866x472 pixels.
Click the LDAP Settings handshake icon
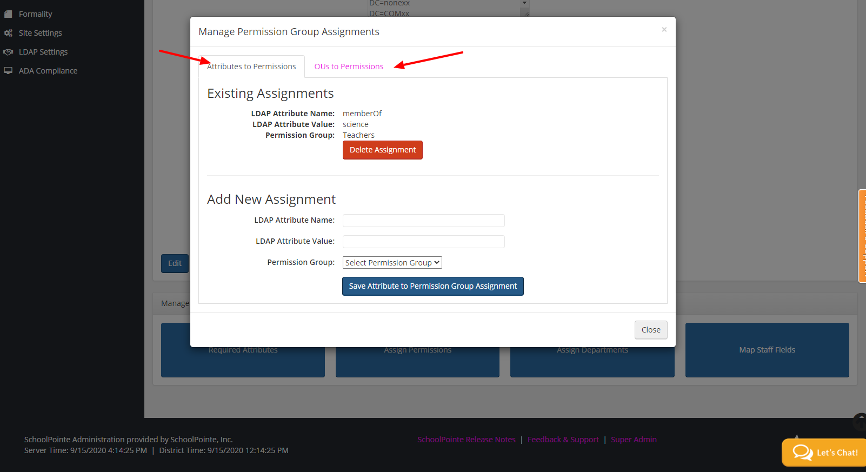pyautogui.click(x=8, y=52)
